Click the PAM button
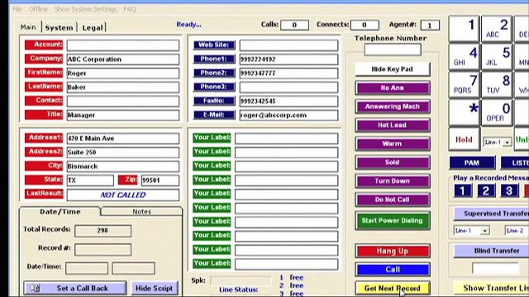This screenshot has height=297, width=529. [472, 163]
